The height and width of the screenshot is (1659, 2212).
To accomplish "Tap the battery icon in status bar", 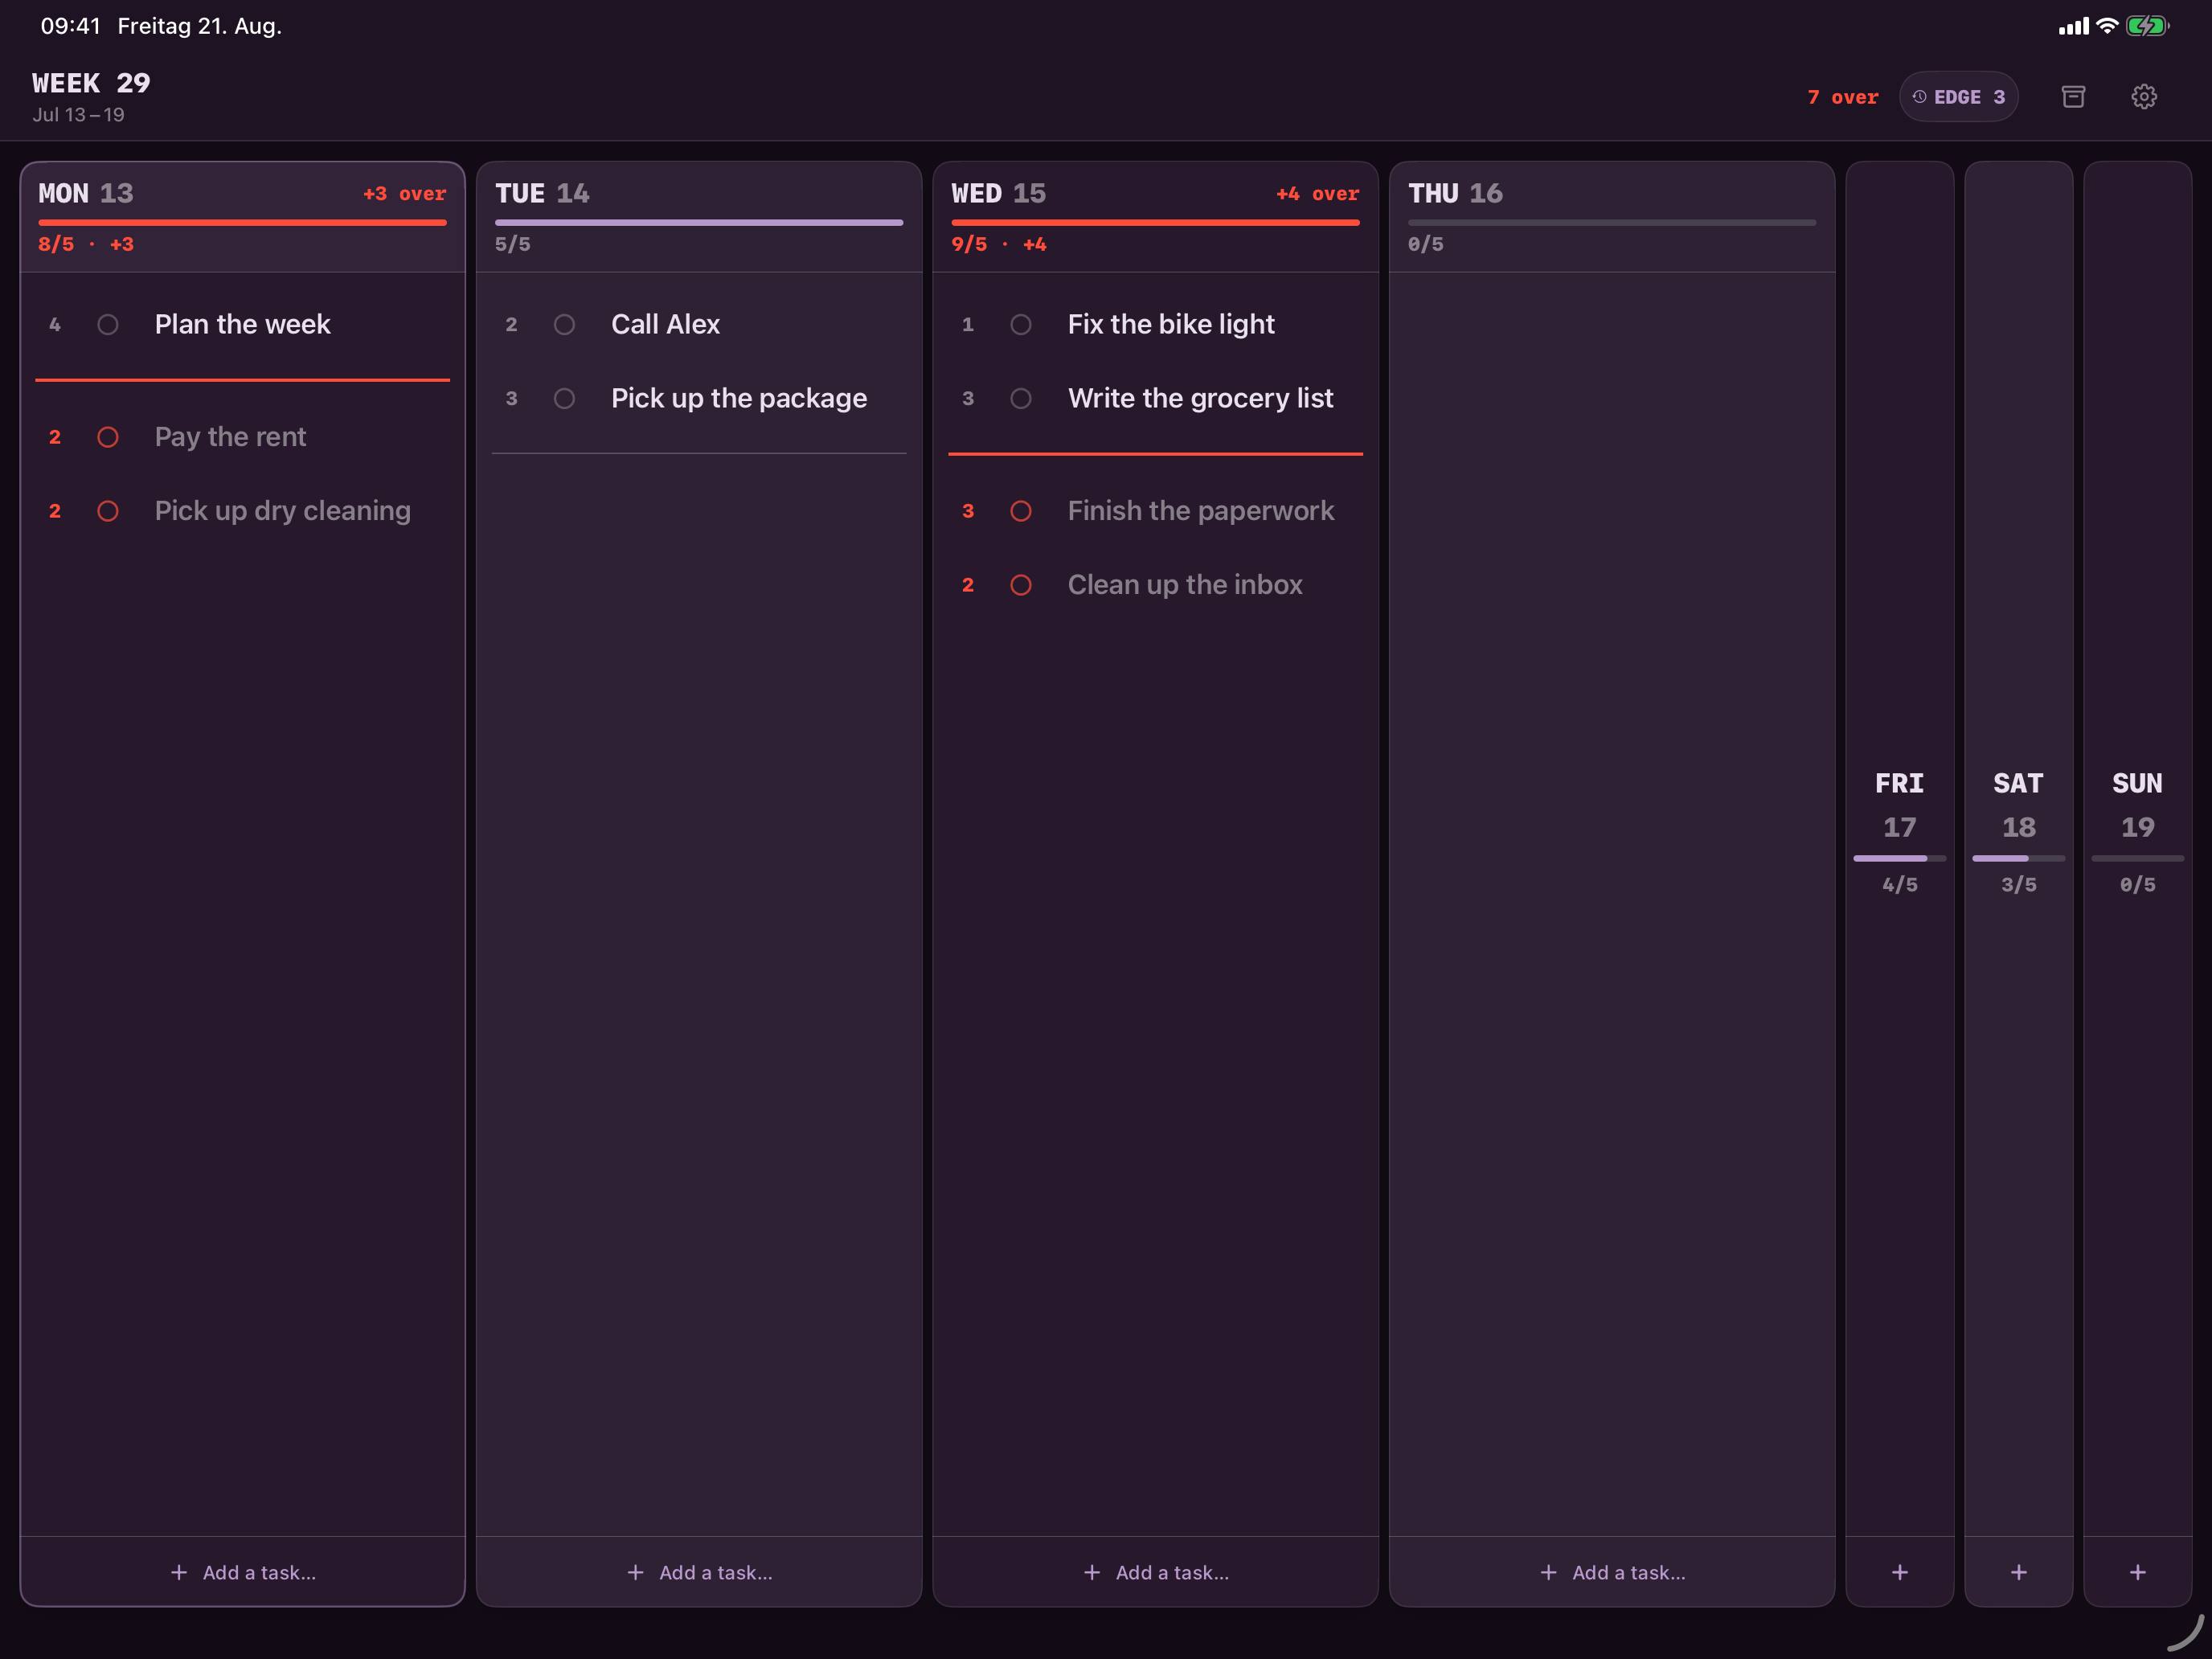I will (2147, 26).
